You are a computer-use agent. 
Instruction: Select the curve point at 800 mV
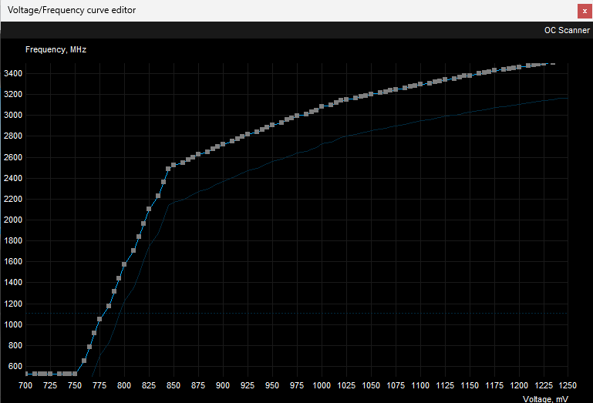pyautogui.click(x=124, y=264)
